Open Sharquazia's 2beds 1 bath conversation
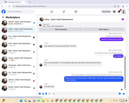Image resolution: width=129 pixels, height=103 pixels. (18, 66)
